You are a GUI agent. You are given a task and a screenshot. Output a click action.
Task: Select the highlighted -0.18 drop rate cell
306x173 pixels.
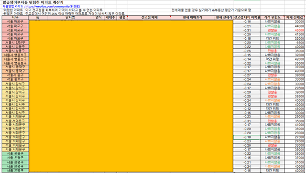[247, 137]
